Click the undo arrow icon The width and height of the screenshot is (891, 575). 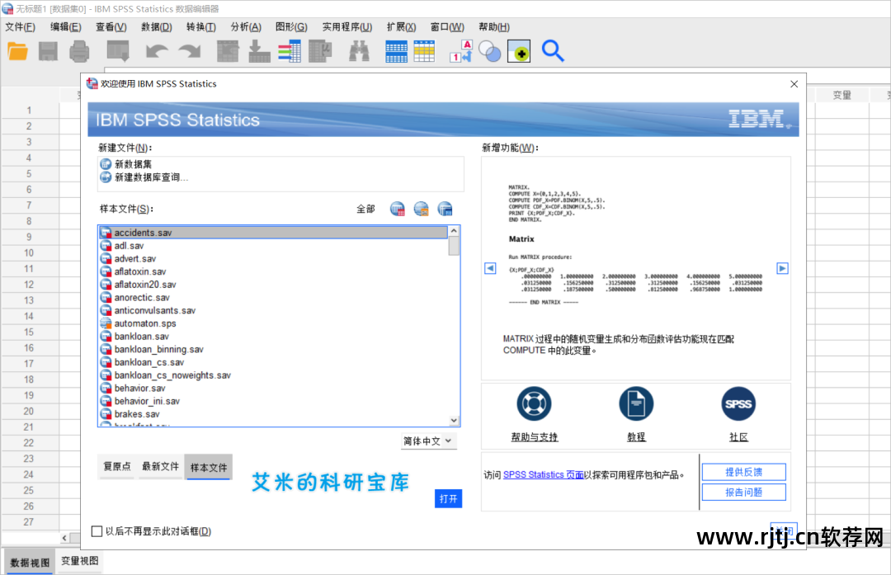click(156, 52)
